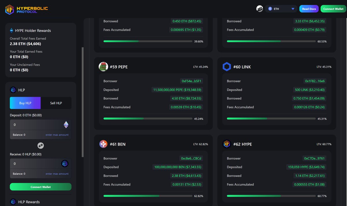Click borrowed value 4.50 ETH ($8,724.55)
The image size is (347, 206).
(x=187, y=99)
